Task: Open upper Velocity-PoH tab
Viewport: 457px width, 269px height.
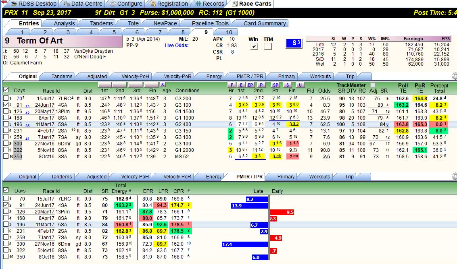Action: pyautogui.click(x=135, y=76)
